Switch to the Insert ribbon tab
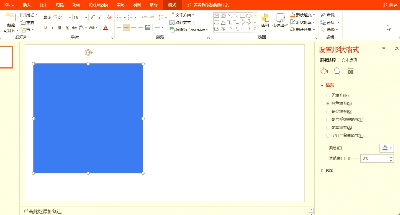 click(x=26, y=5)
